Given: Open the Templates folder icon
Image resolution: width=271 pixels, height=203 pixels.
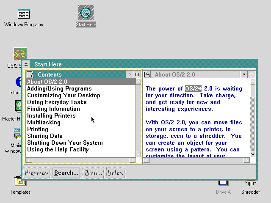Looking at the screenshot, I should point(20,181).
